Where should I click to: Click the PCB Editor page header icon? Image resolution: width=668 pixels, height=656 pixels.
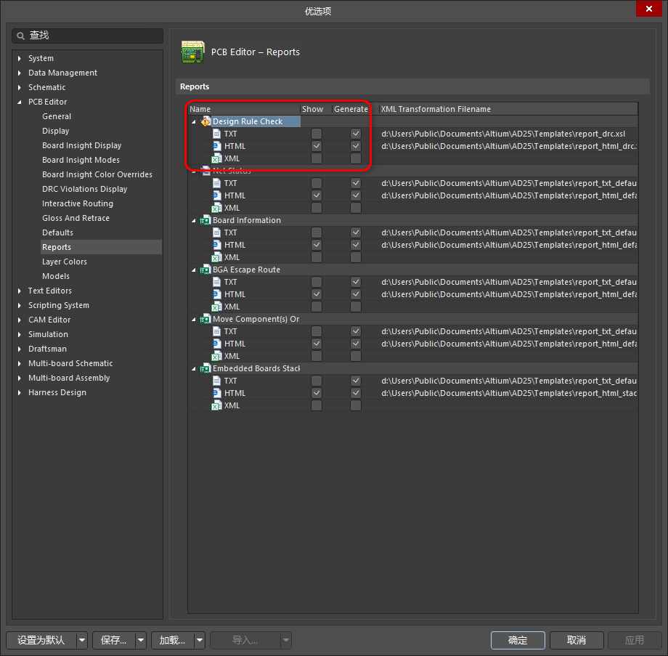coord(192,52)
